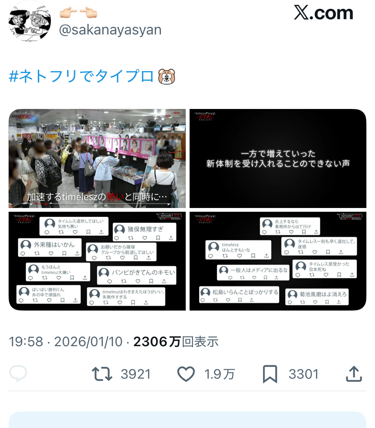Tap the pointing fingers display name
The height and width of the screenshot is (428, 375).
coord(78,12)
